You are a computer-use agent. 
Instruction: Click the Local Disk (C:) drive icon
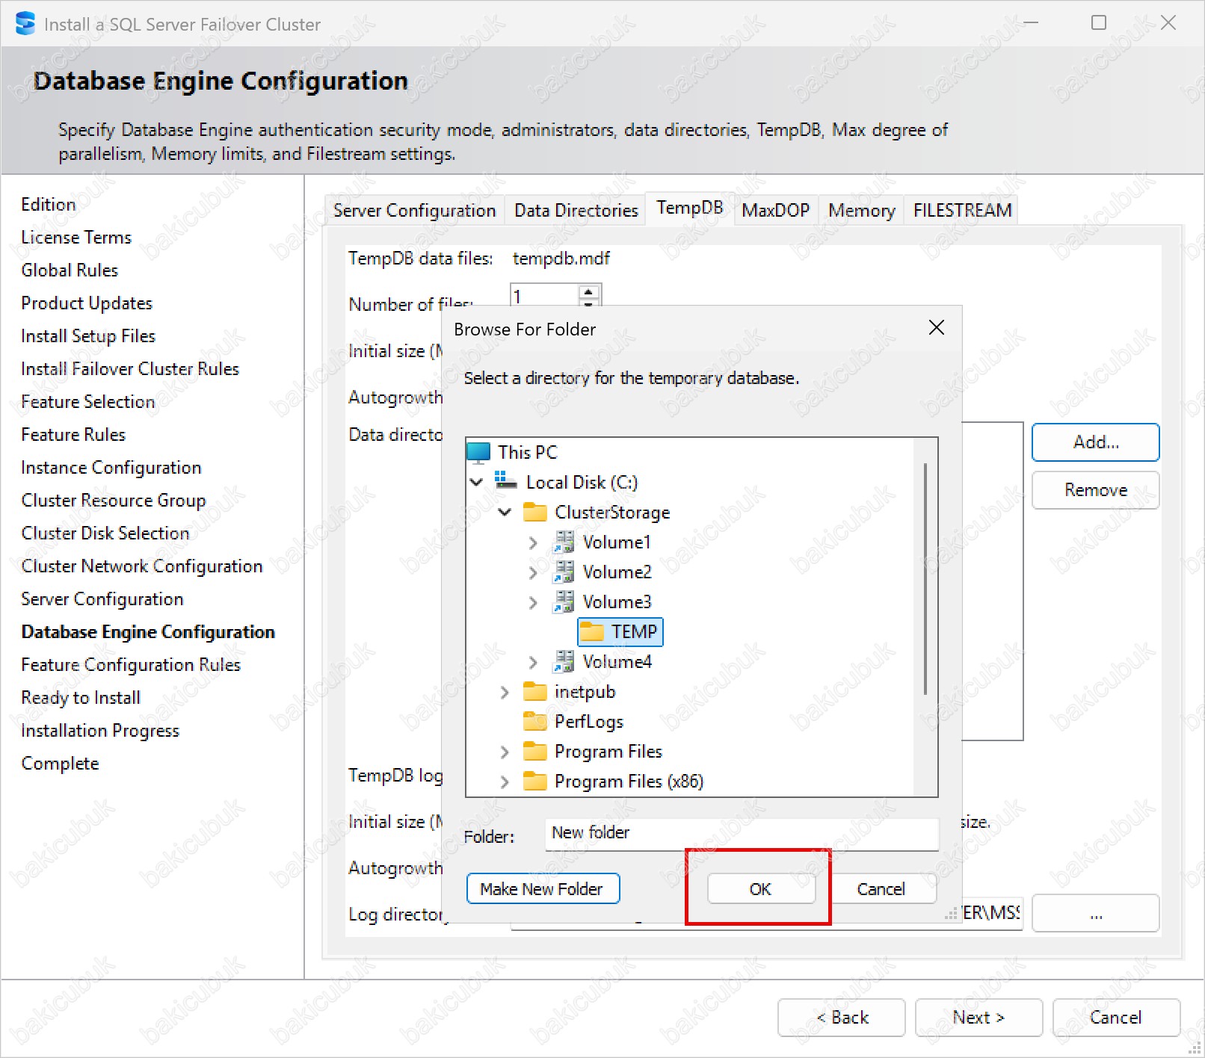click(x=506, y=482)
